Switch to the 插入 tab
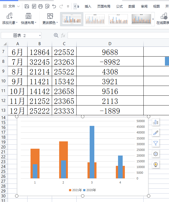Image resolution: width=169 pixels, height=202 pixels. (x=88, y=6)
